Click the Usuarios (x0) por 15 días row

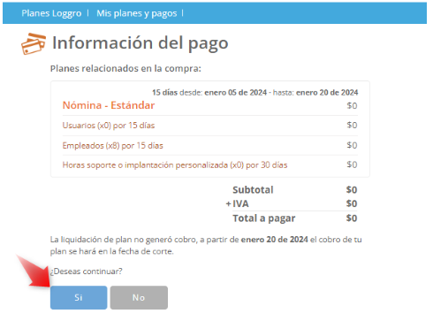click(x=210, y=126)
